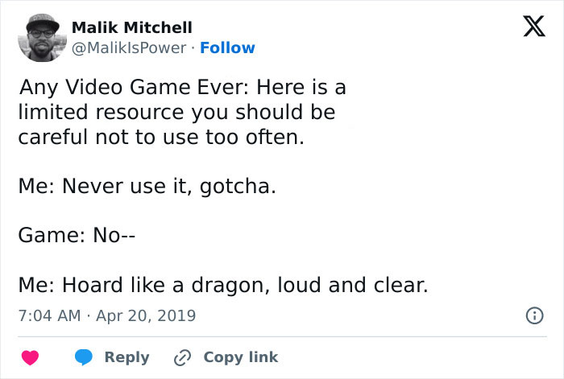Follow Malik Mitchell
Image resolution: width=564 pixels, height=379 pixels.
[227, 48]
